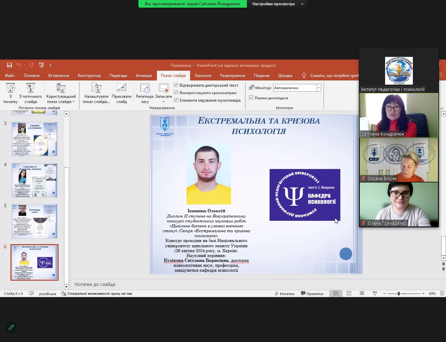Image resolution: width=446 pixels, height=342 pixels.
Task: Select slide 4 thumbnail
Action: coord(35,180)
